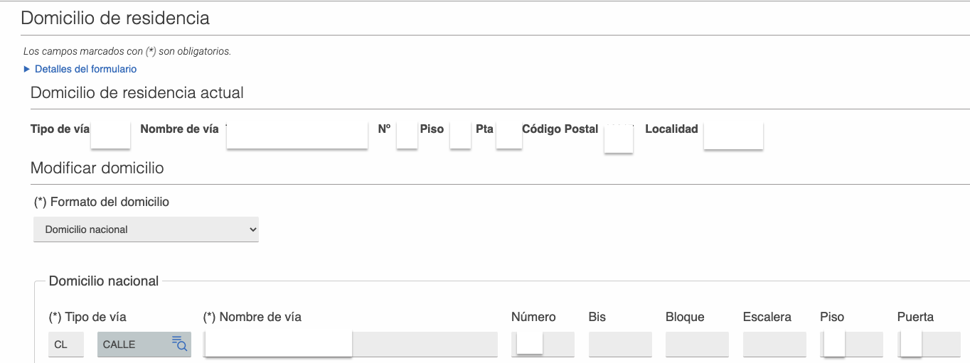970x363 pixels.
Task: Focus the Nombre de vía field under Domicilio nacional
Action: pyautogui.click(x=350, y=345)
